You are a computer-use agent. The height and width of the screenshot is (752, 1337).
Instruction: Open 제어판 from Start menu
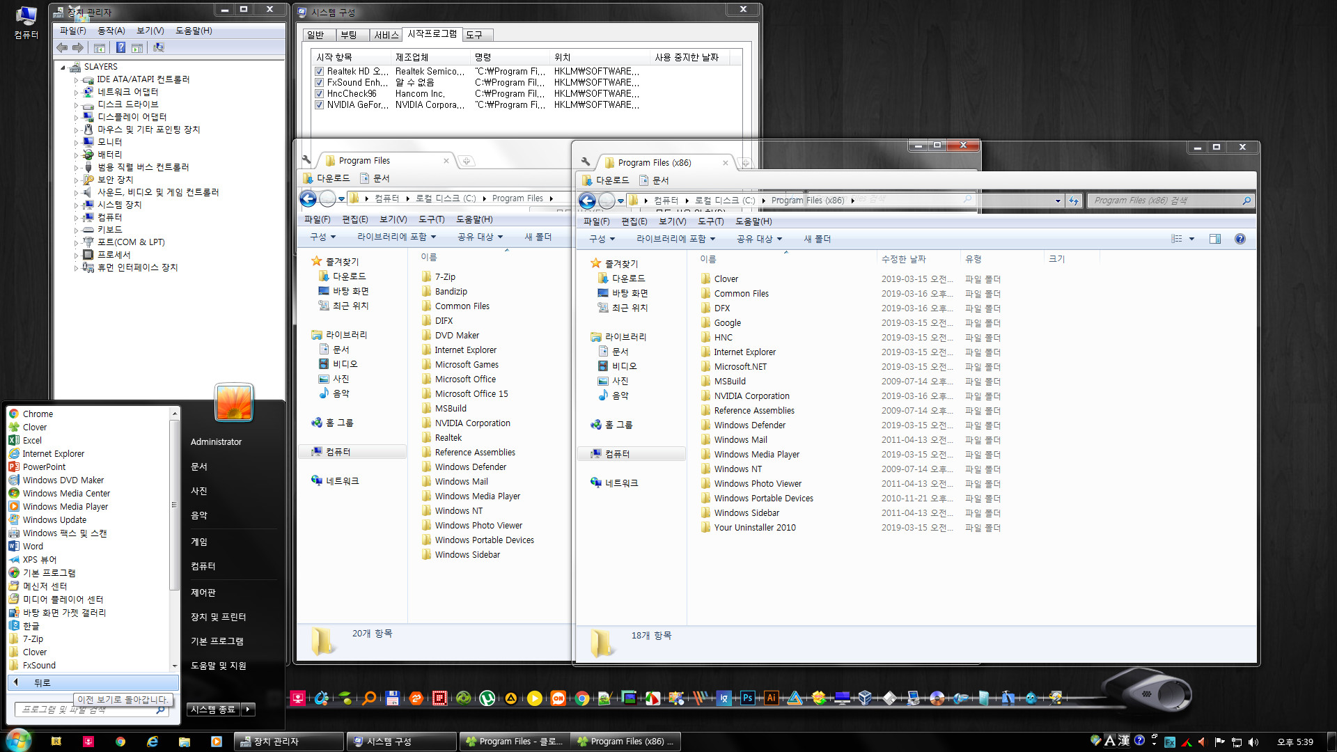pyautogui.click(x=203, y=593)
